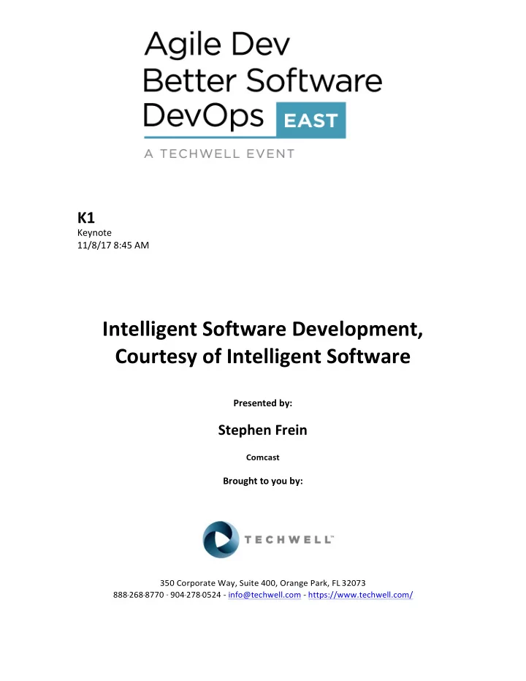Click the 'Brought to you by:' label
Image resolution: width=526 pixels, height=681 pixels.
point(262,481)
